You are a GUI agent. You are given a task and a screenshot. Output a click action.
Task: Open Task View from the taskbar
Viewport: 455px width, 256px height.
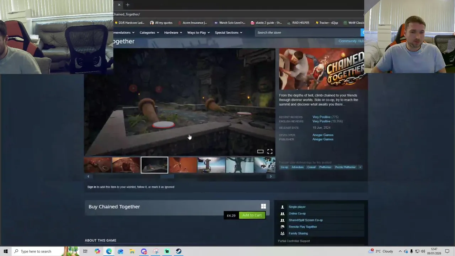(85, 251)
